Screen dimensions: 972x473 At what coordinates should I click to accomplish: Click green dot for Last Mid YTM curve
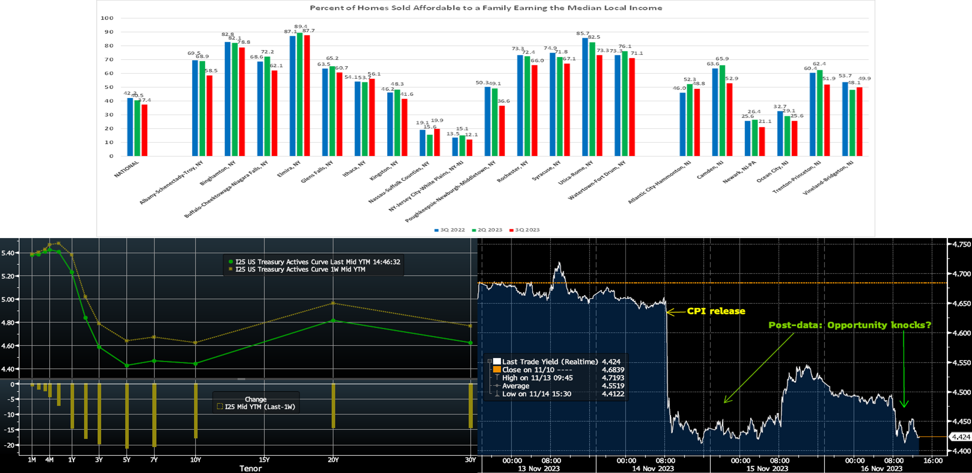click(x=231, y=262)
